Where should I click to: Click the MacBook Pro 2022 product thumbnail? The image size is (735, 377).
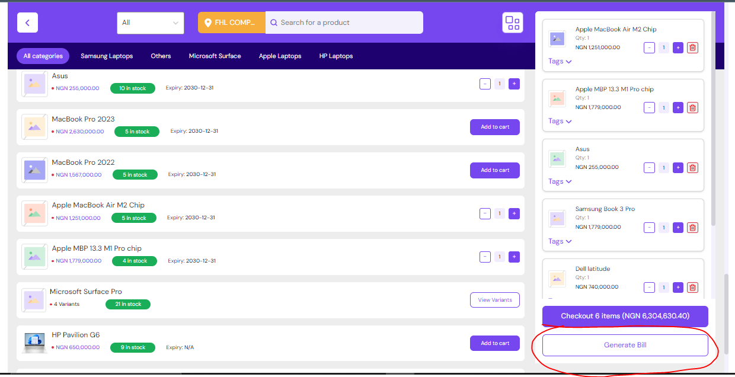34,170
